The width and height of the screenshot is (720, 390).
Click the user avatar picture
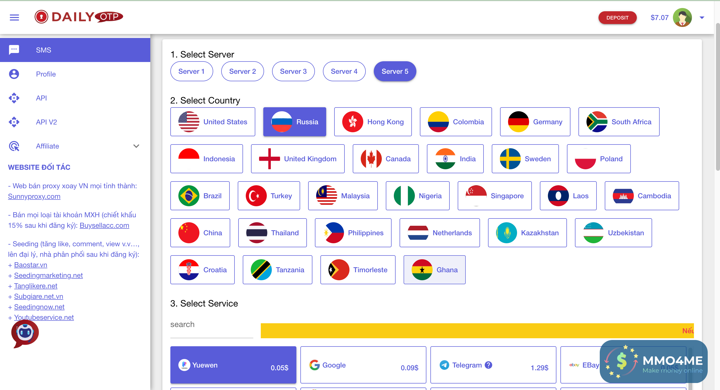click(x=682, y=17)
